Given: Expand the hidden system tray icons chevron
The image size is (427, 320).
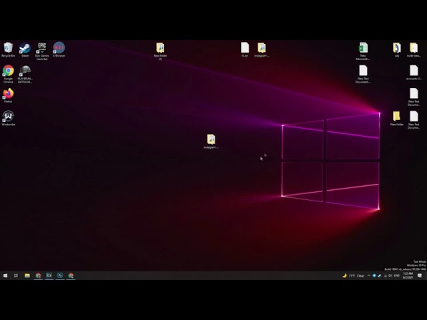Looking at the screenshot, I should coord(369,275).
